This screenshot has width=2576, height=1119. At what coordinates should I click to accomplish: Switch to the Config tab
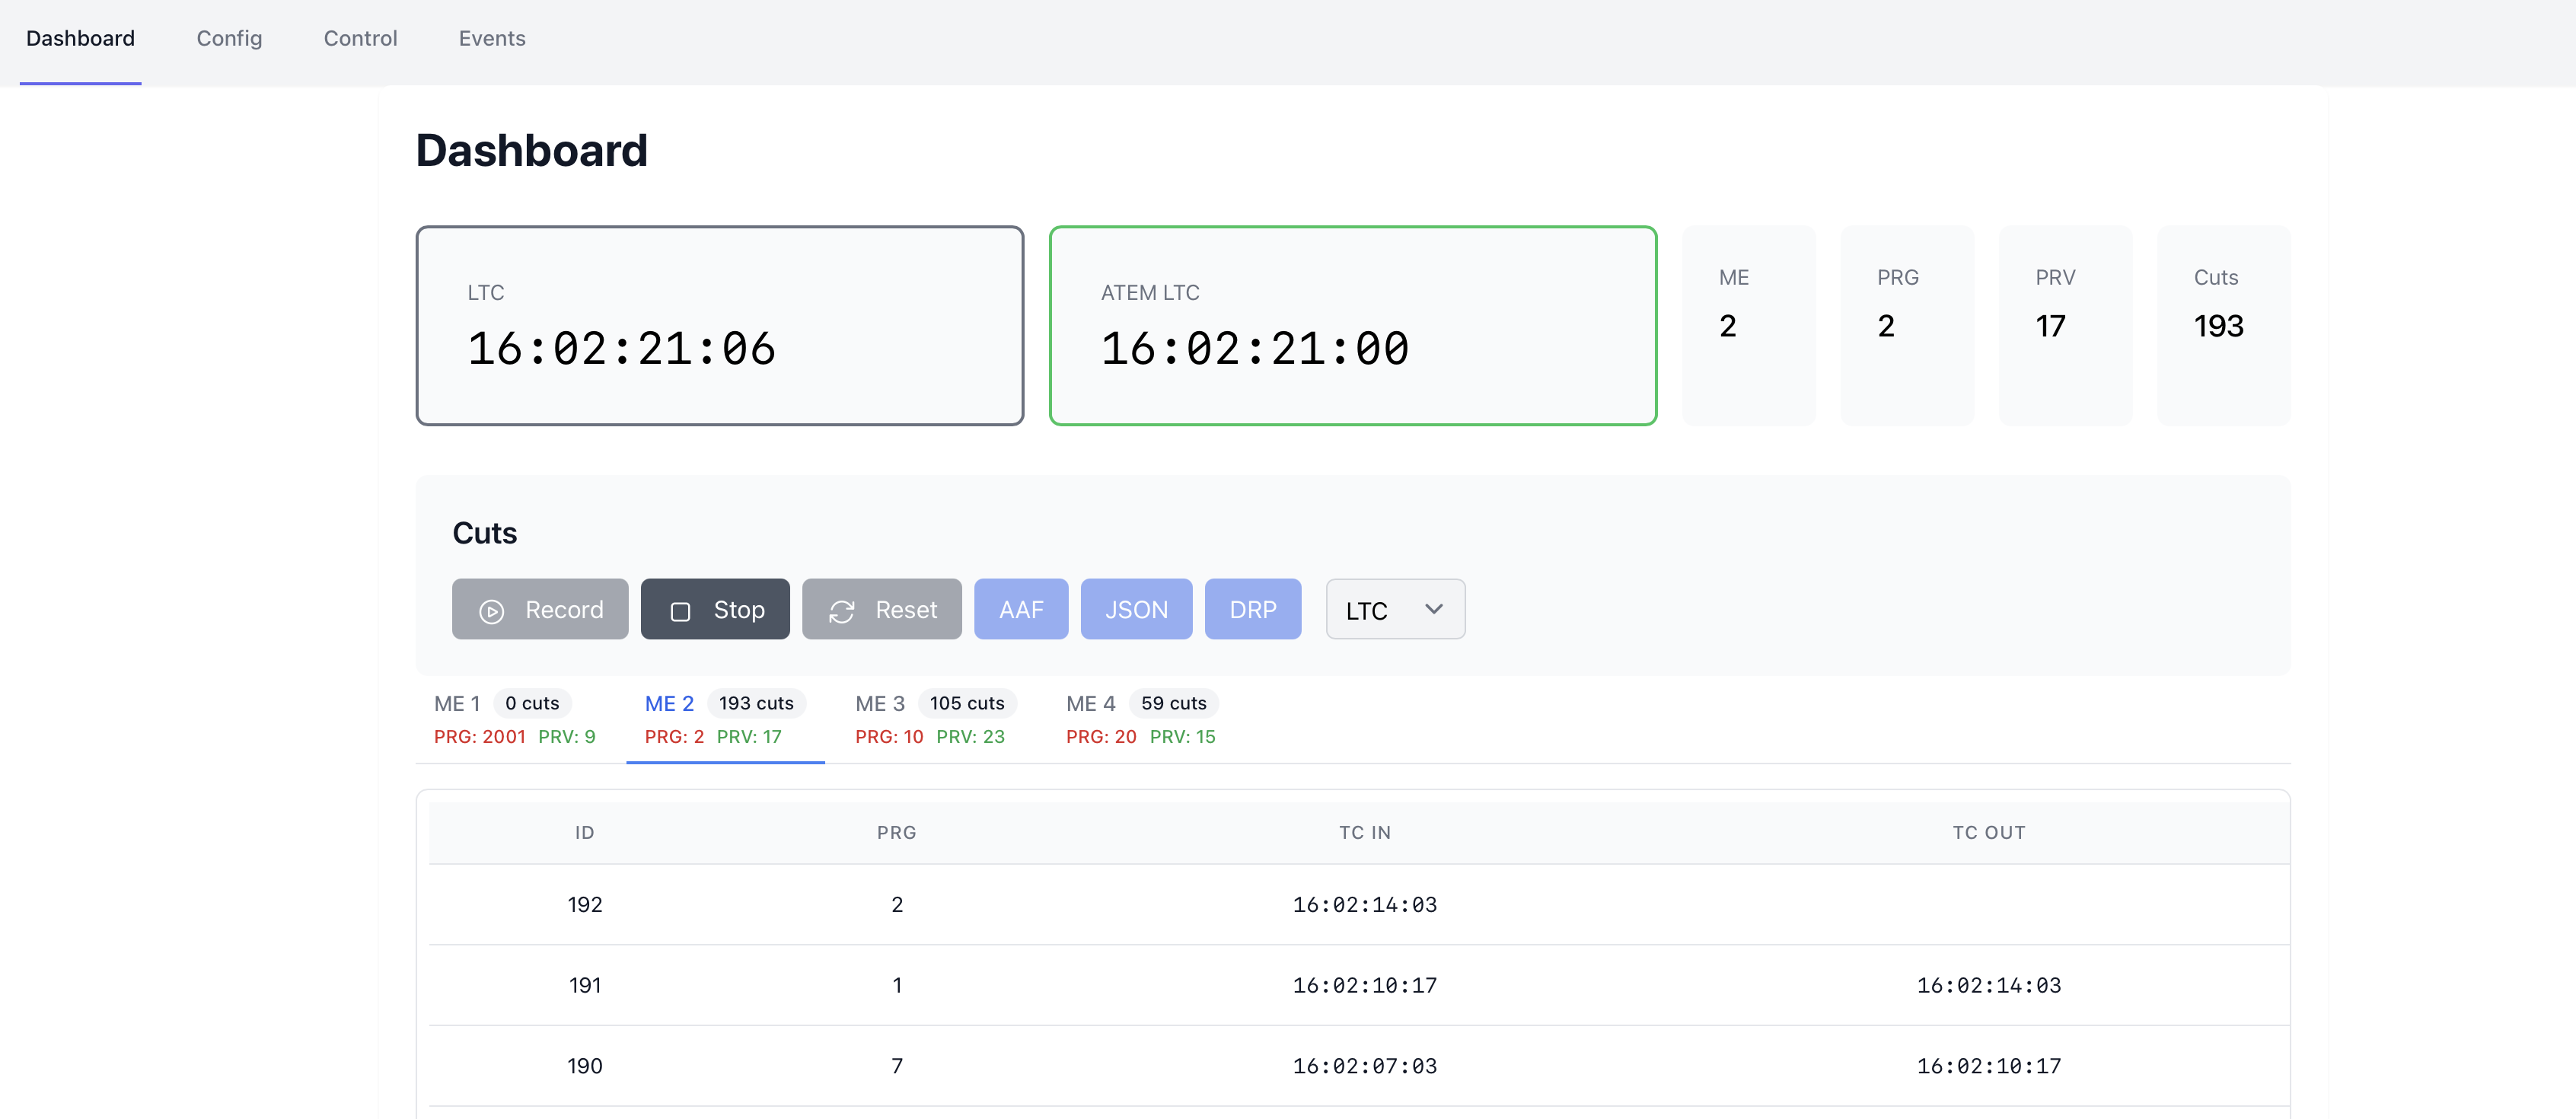229,38
